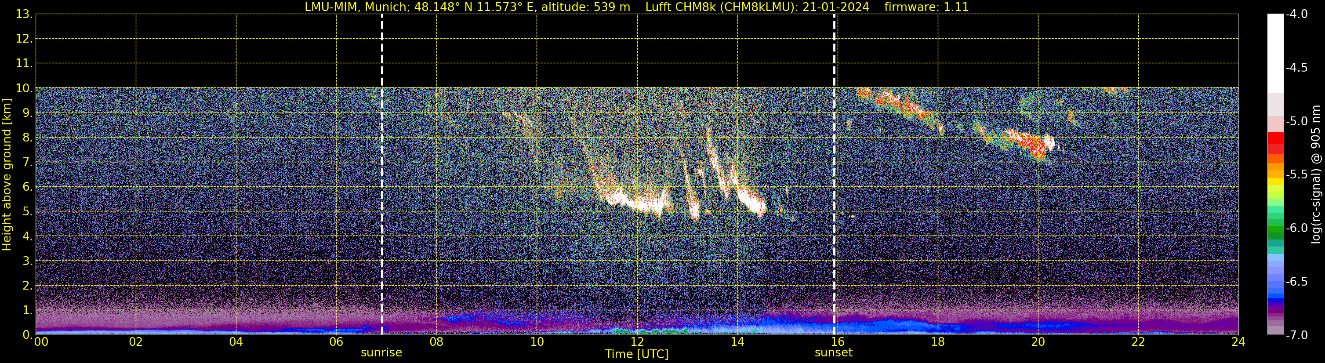This screenshot has height=363, width=1325.
Task: Click the '08' tick on the time axis
Action: tap(437, 342)
